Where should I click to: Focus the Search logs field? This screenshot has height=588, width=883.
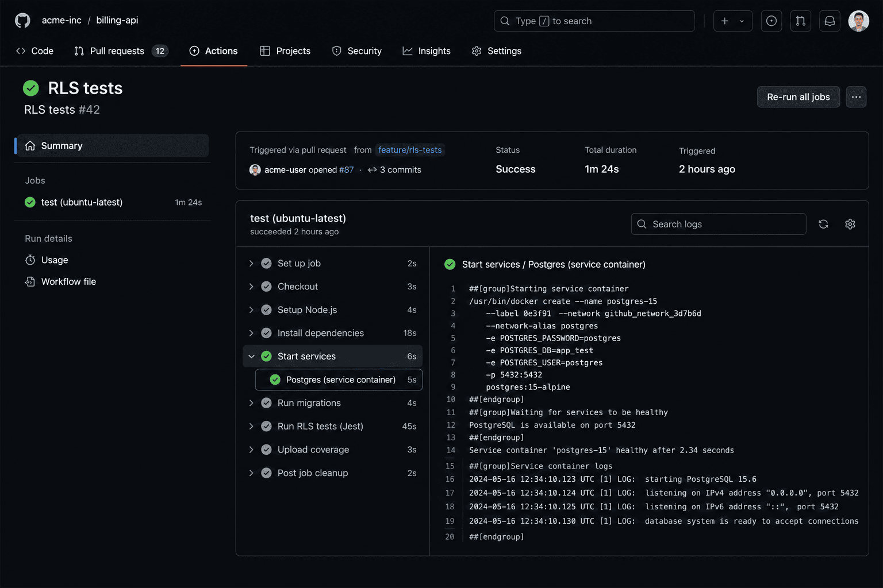[719, 224]
